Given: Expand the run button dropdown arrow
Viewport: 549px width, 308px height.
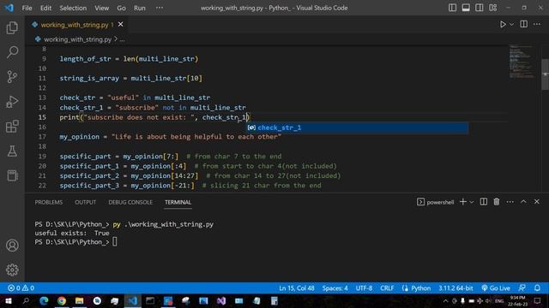Looking at the screenshot, I should pos(511,25).
